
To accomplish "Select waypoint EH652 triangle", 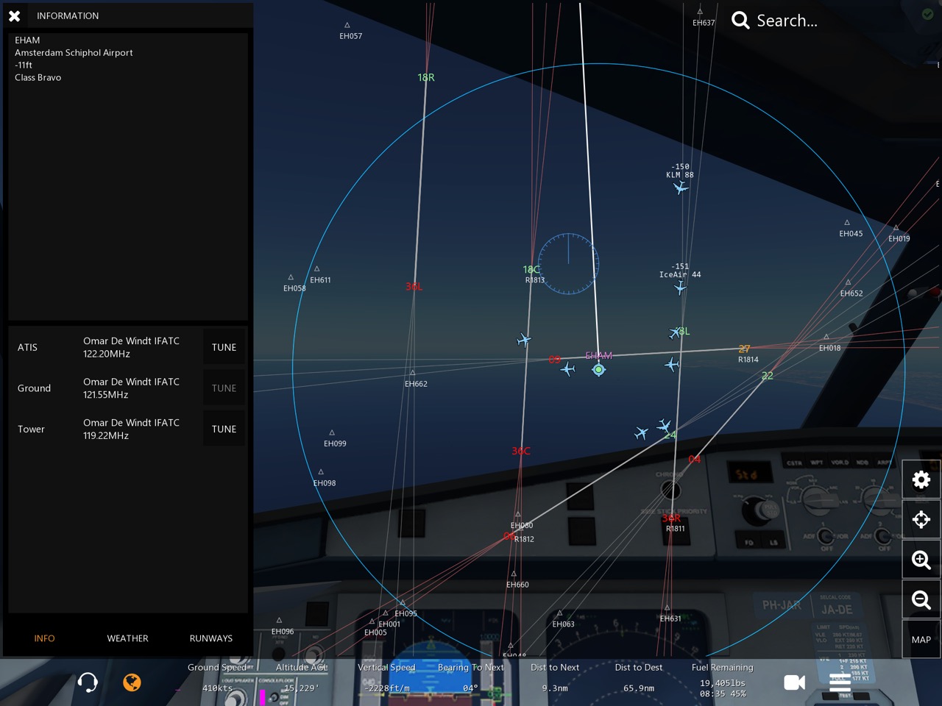I will [x=848, y=282].
